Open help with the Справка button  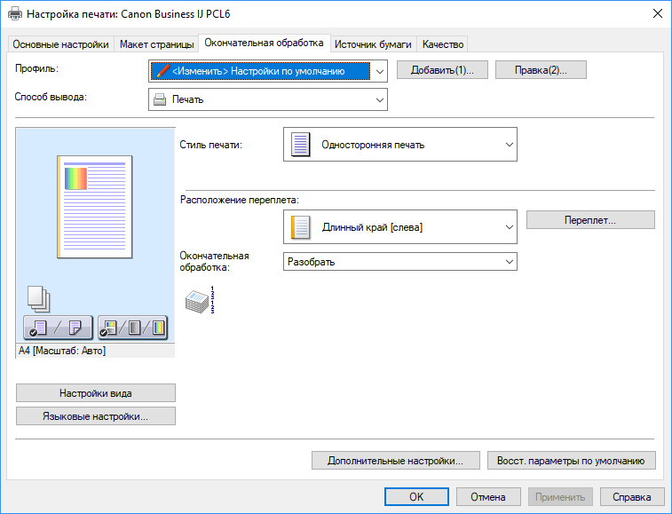pyautogui.click(x=632, y=497)
